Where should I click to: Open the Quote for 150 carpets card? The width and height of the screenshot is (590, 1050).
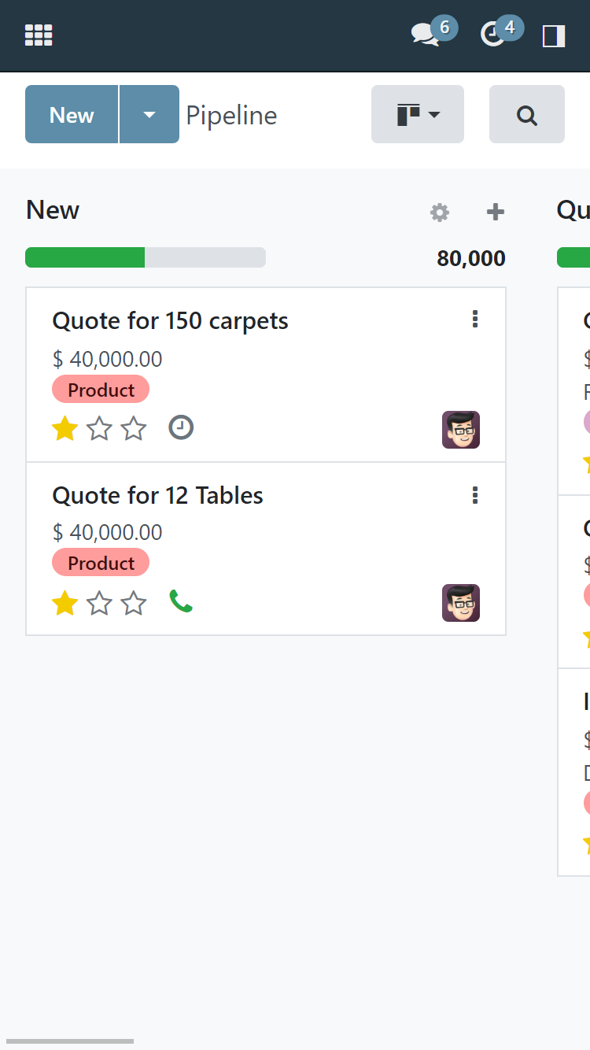coord(170,321)
